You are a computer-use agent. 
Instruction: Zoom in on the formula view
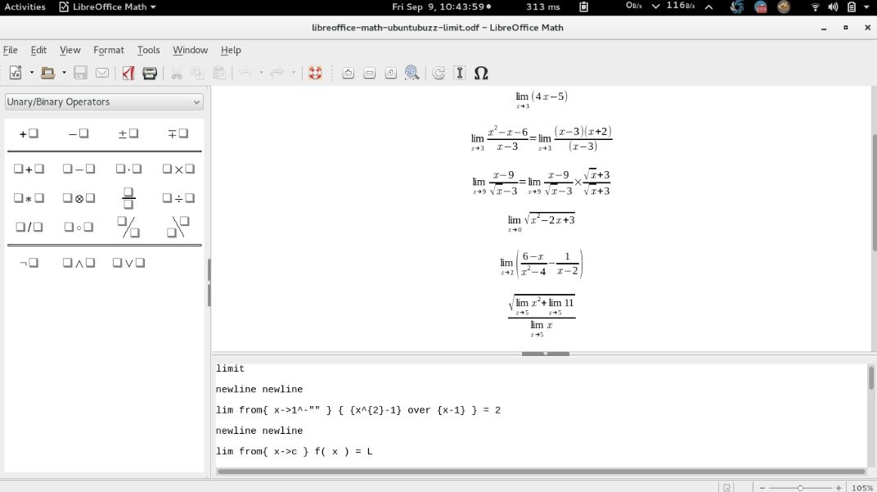coord(347,72)
